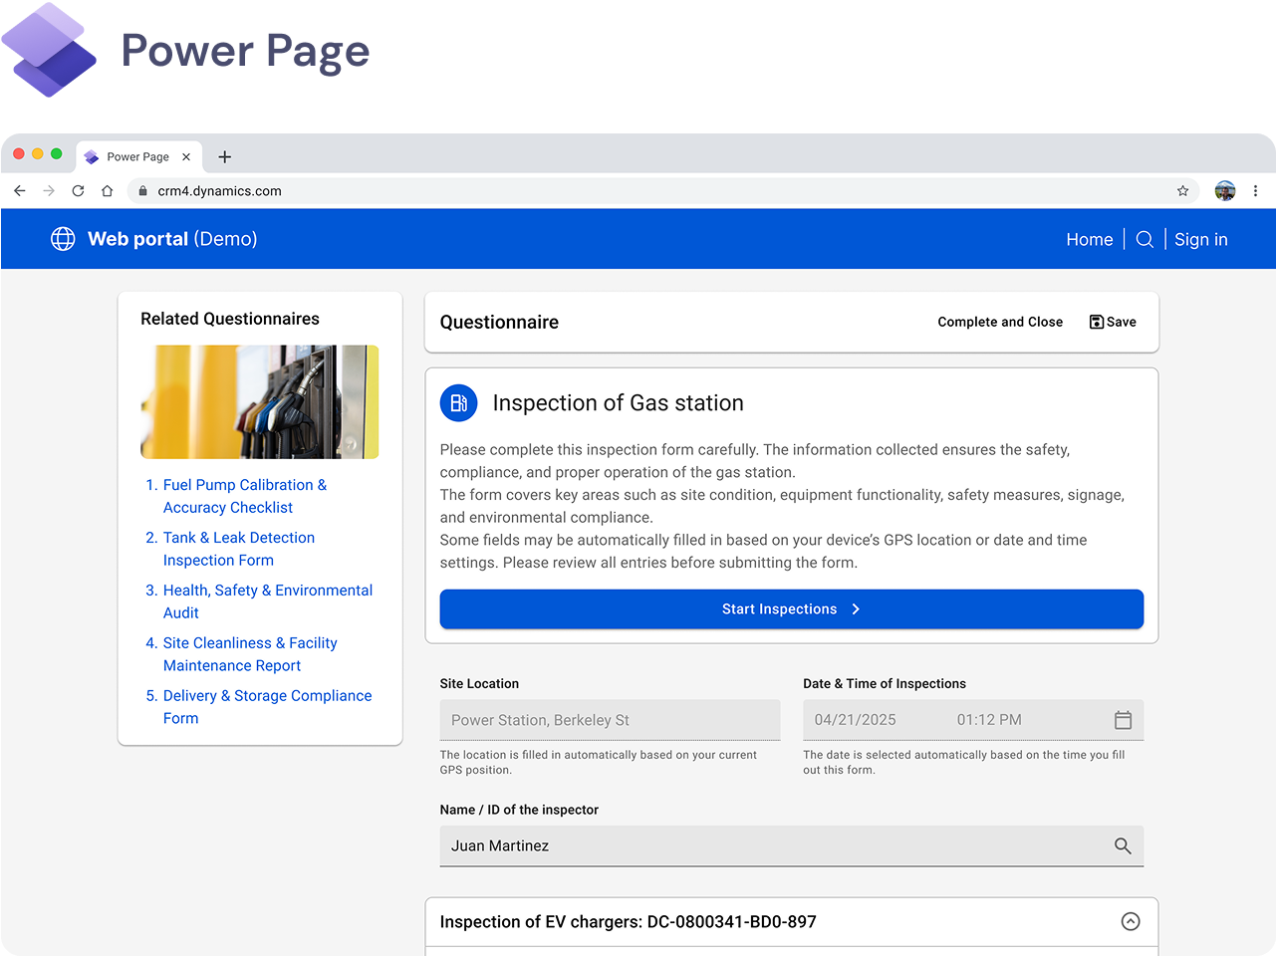Viewport: 1276px width, 956px height.
Task: Open Tank & Leak Detection Inspection Form
Action: click(x=239, y=549)
